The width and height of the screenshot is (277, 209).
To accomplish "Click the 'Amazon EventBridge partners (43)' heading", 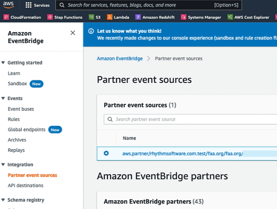I will pos(153,201).
